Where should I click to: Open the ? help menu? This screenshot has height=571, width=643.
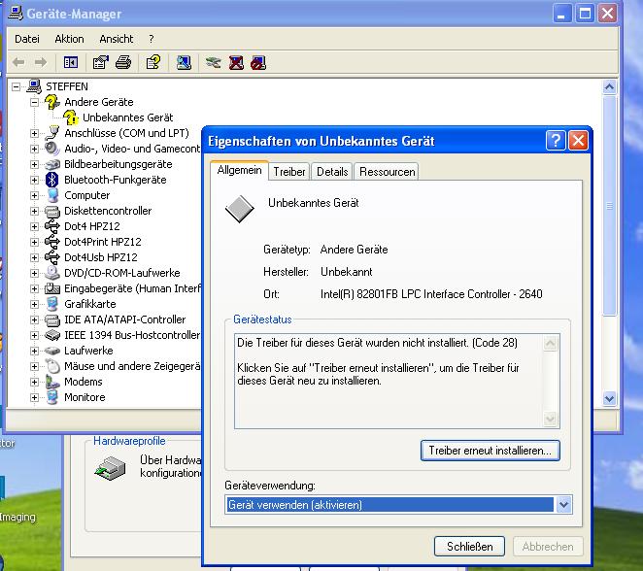tap(152, 39)
